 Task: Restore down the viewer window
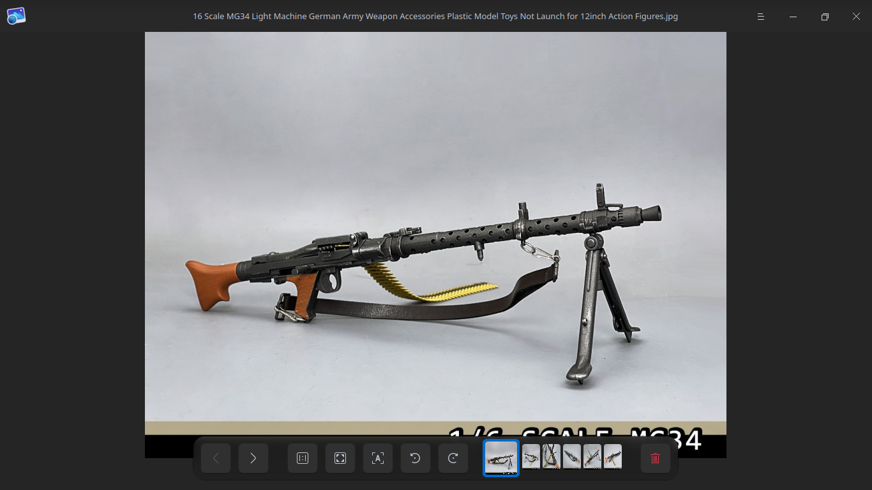pos(825,17)
